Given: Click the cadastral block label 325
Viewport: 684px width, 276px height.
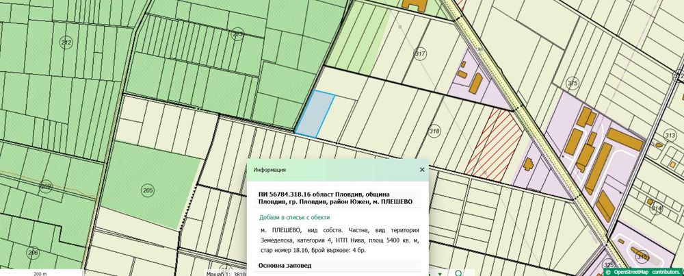Looking at the screenshot, I should point(609,264).
